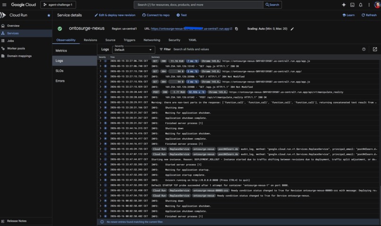Click the Test button
The height and width of the screenshot is (226, 381).
click(x=182, y=15)
